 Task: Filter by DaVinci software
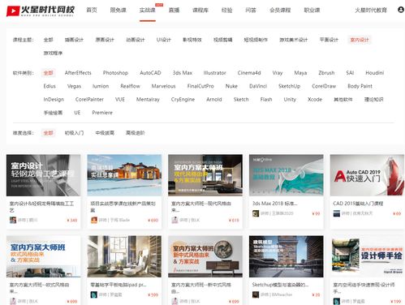(x=258, y=86)
